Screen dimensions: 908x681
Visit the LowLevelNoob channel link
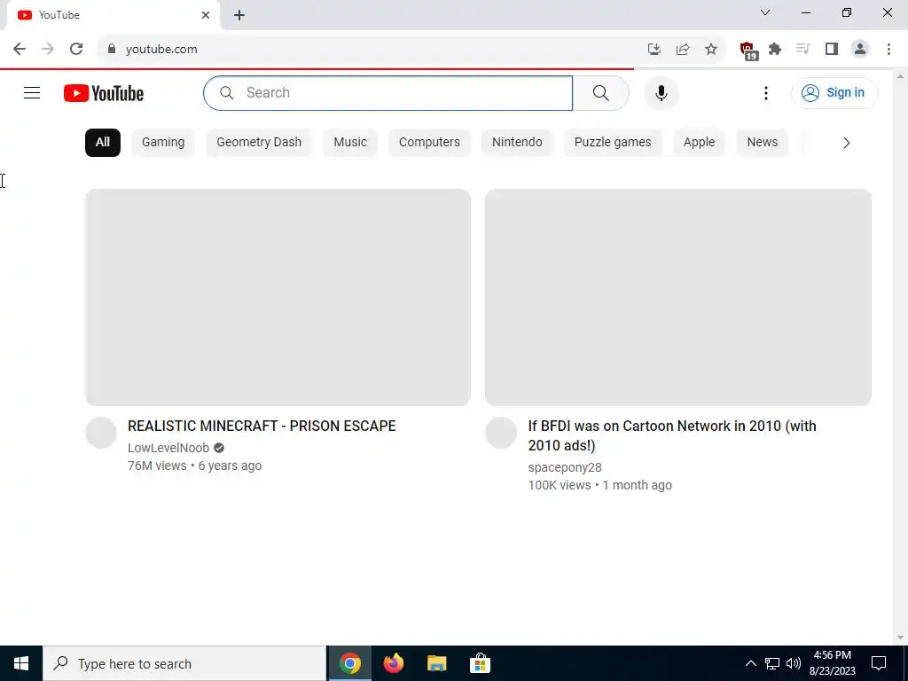[168, 448]
